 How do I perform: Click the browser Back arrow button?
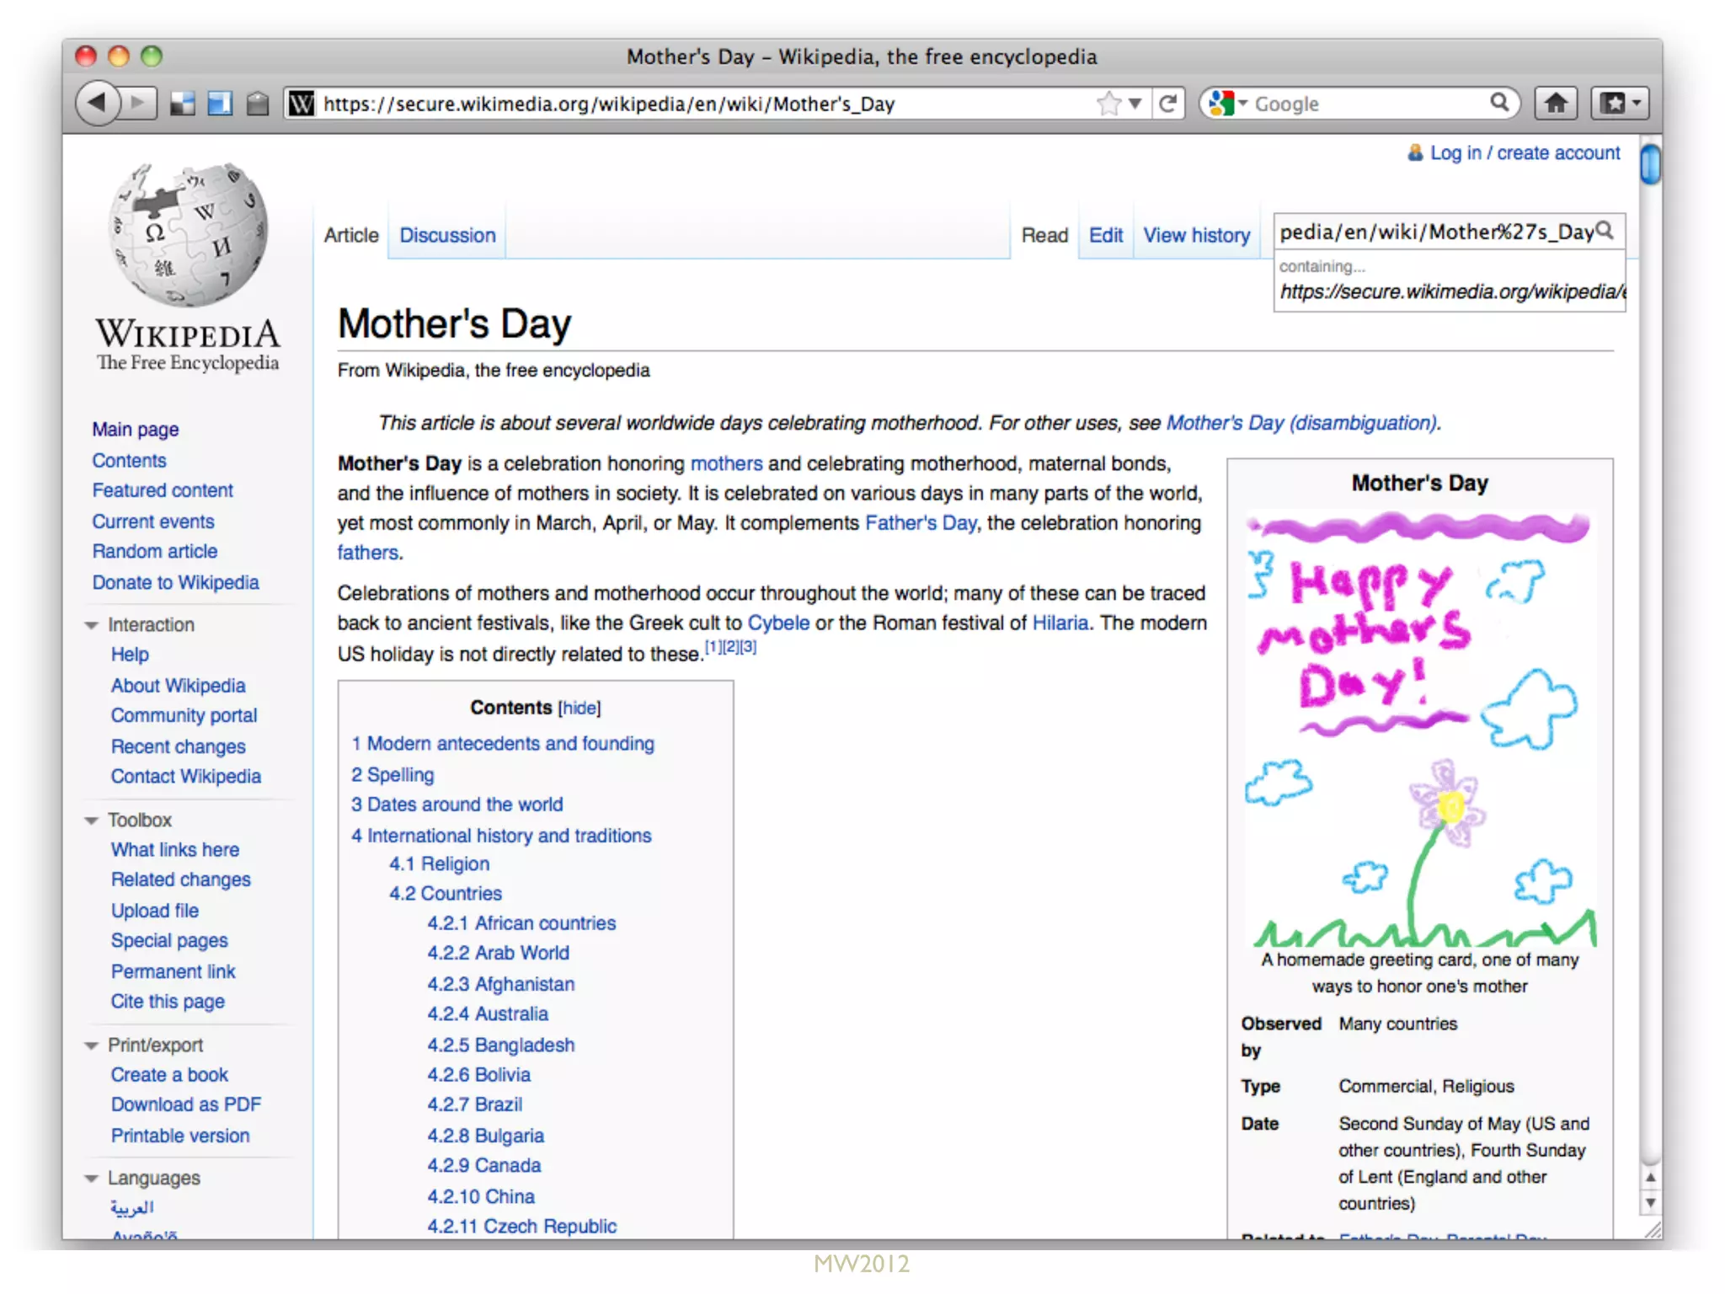click(x=98, y=104)
